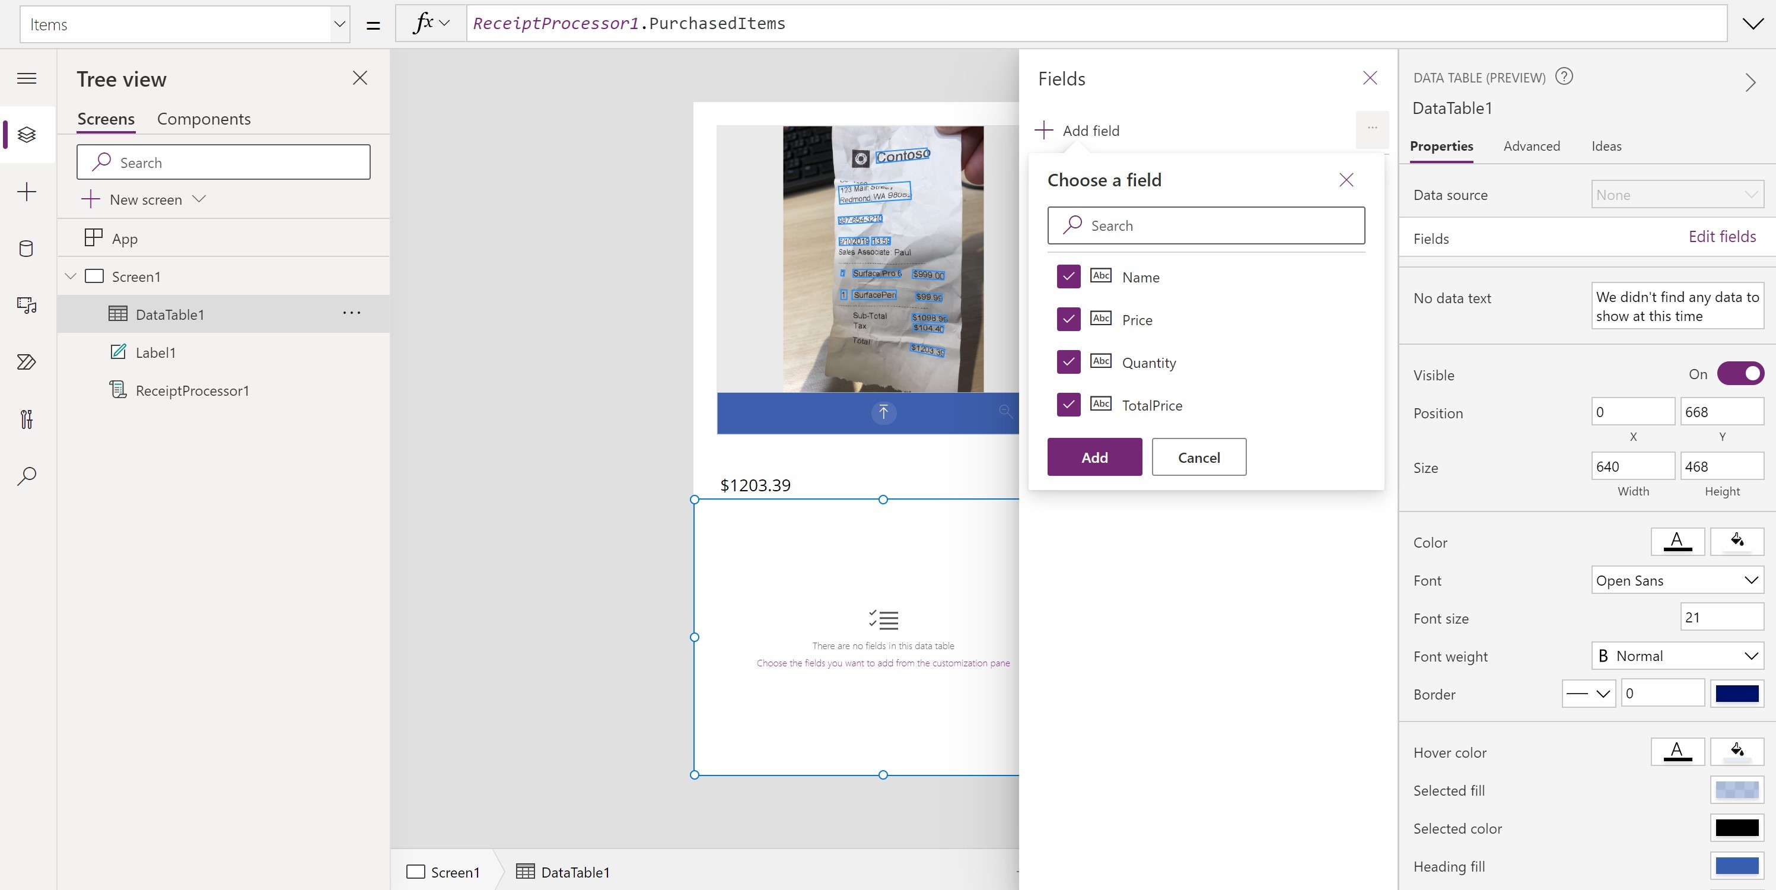This screenshot has height=890, width=1776.
Task: Switch to the Advanced tab
Action: 1532,146
